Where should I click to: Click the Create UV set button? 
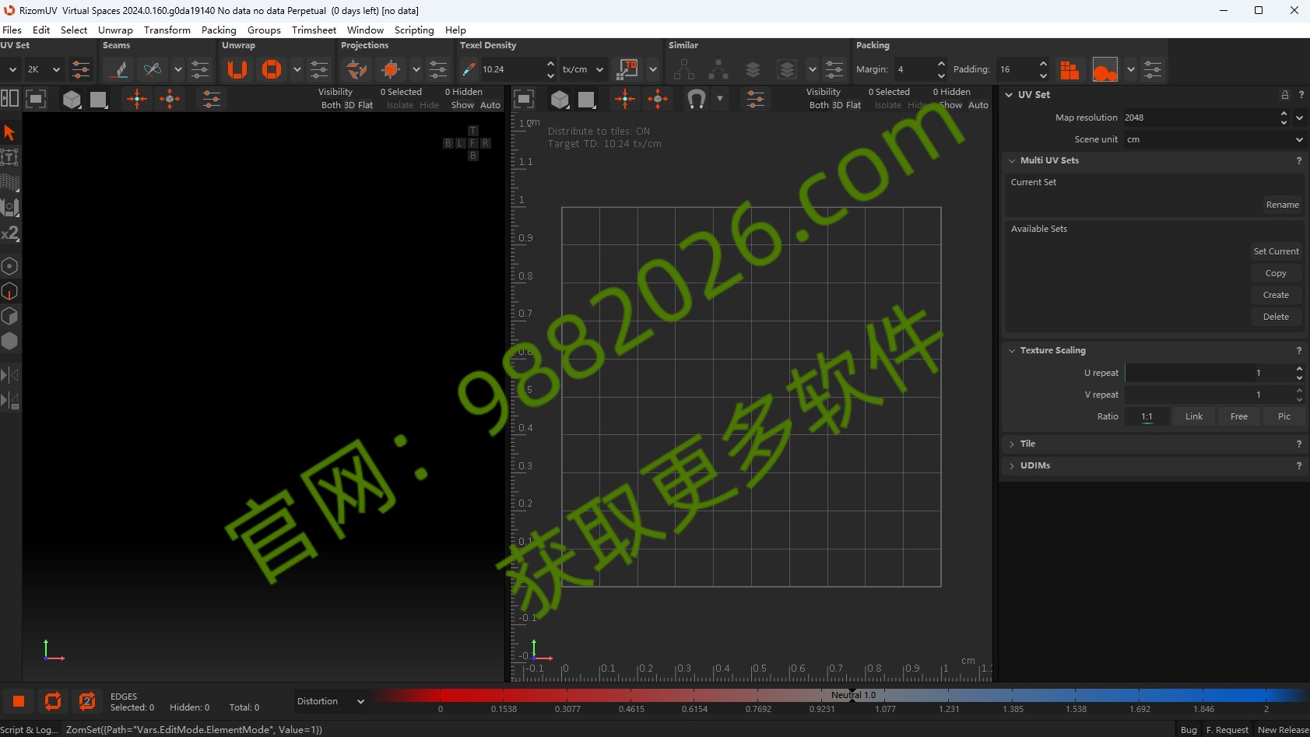pos(1276,295)
